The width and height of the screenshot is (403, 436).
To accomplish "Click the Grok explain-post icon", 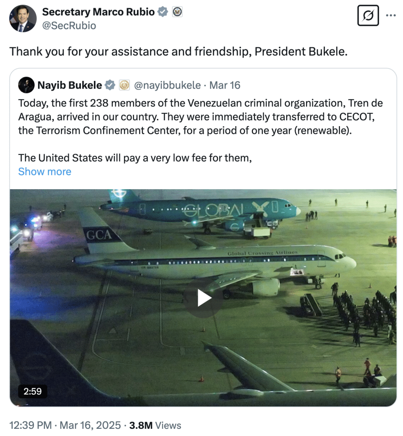I will pos(368,16).
